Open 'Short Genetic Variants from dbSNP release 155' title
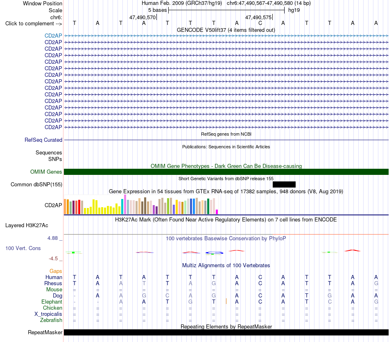The width and height of the screenshot is (389, 342). click(226, 179)
